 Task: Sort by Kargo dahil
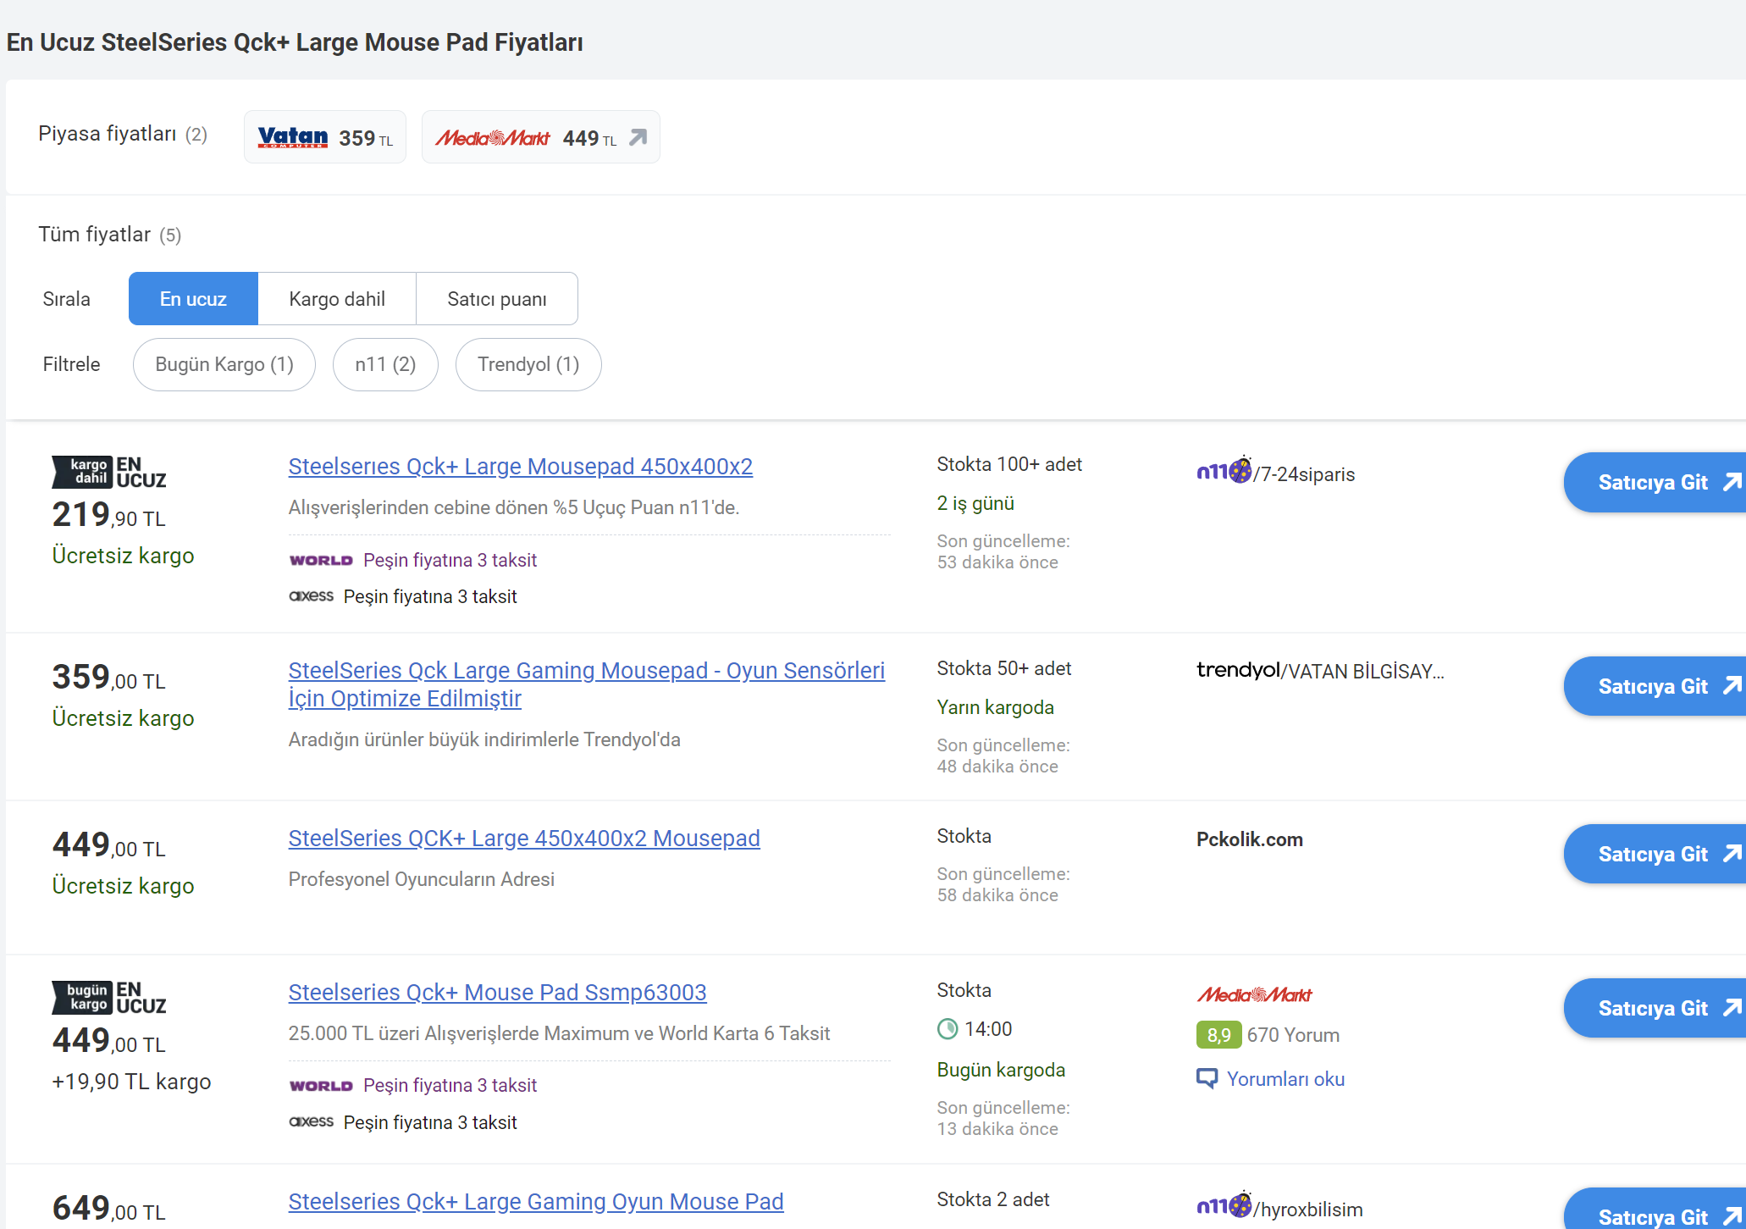click(337, 299)
